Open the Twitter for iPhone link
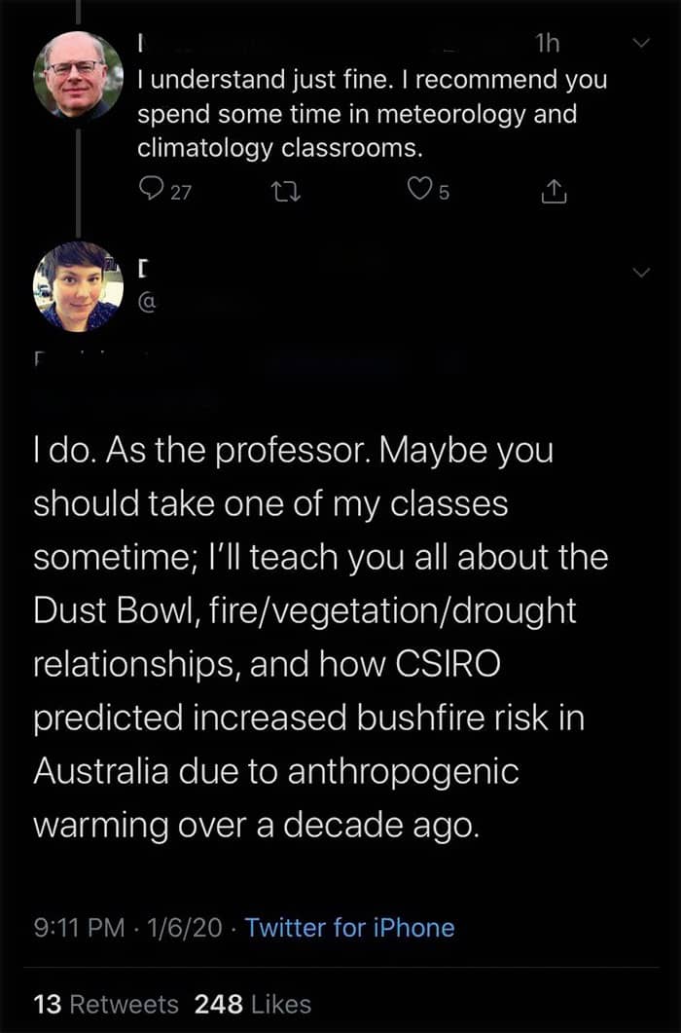The image size is (681, 1033). [349, 927]
